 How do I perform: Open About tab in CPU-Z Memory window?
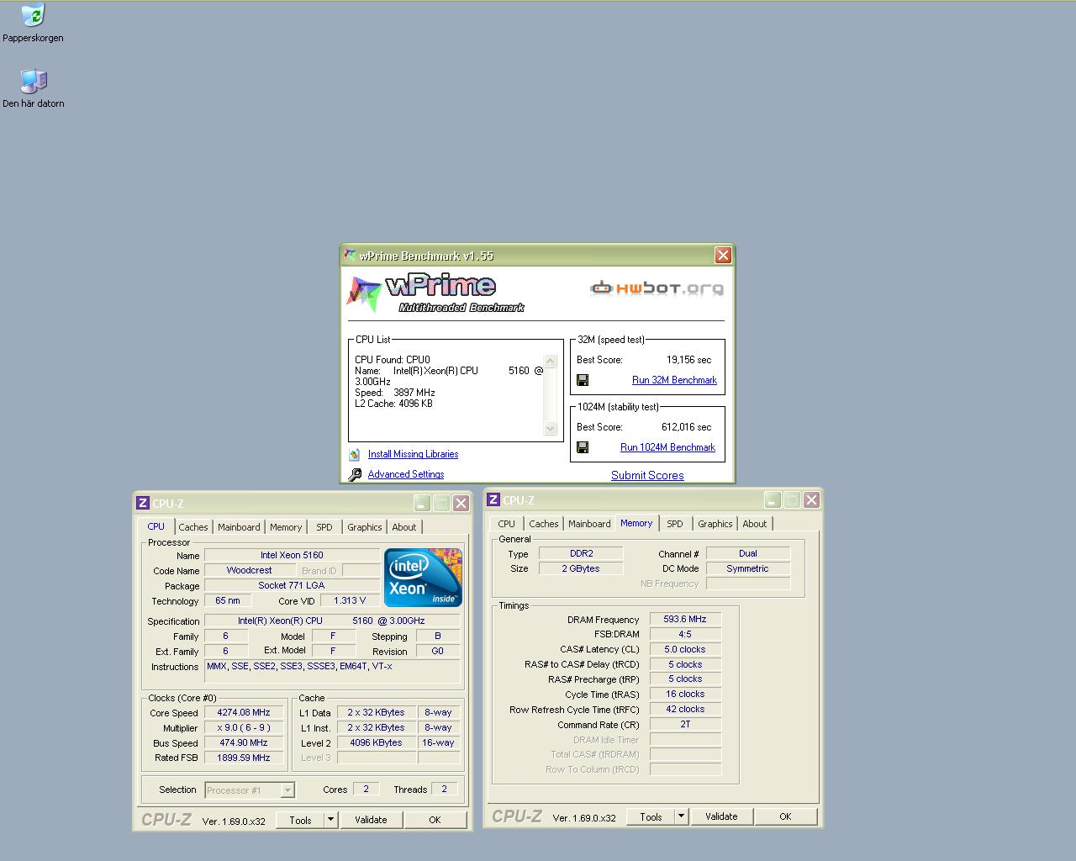coord(755,524)
